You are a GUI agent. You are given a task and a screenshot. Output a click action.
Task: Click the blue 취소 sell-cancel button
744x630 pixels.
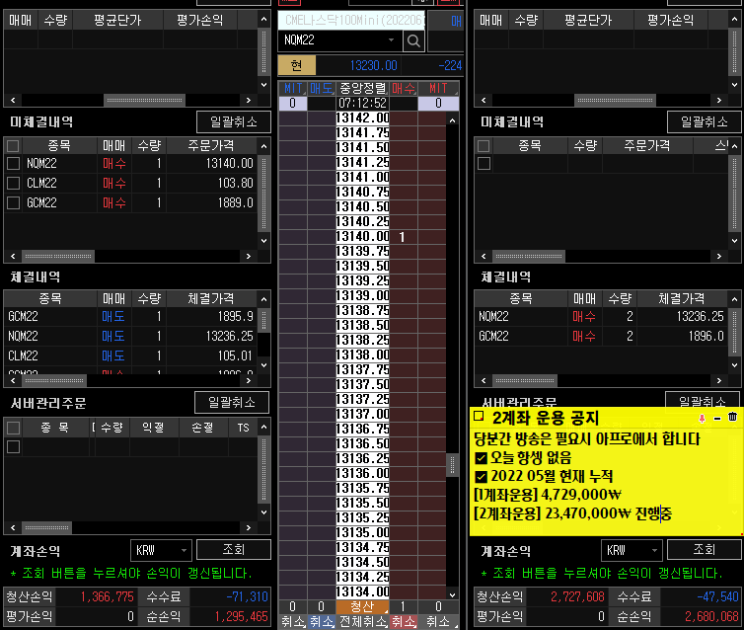[322, 621]
